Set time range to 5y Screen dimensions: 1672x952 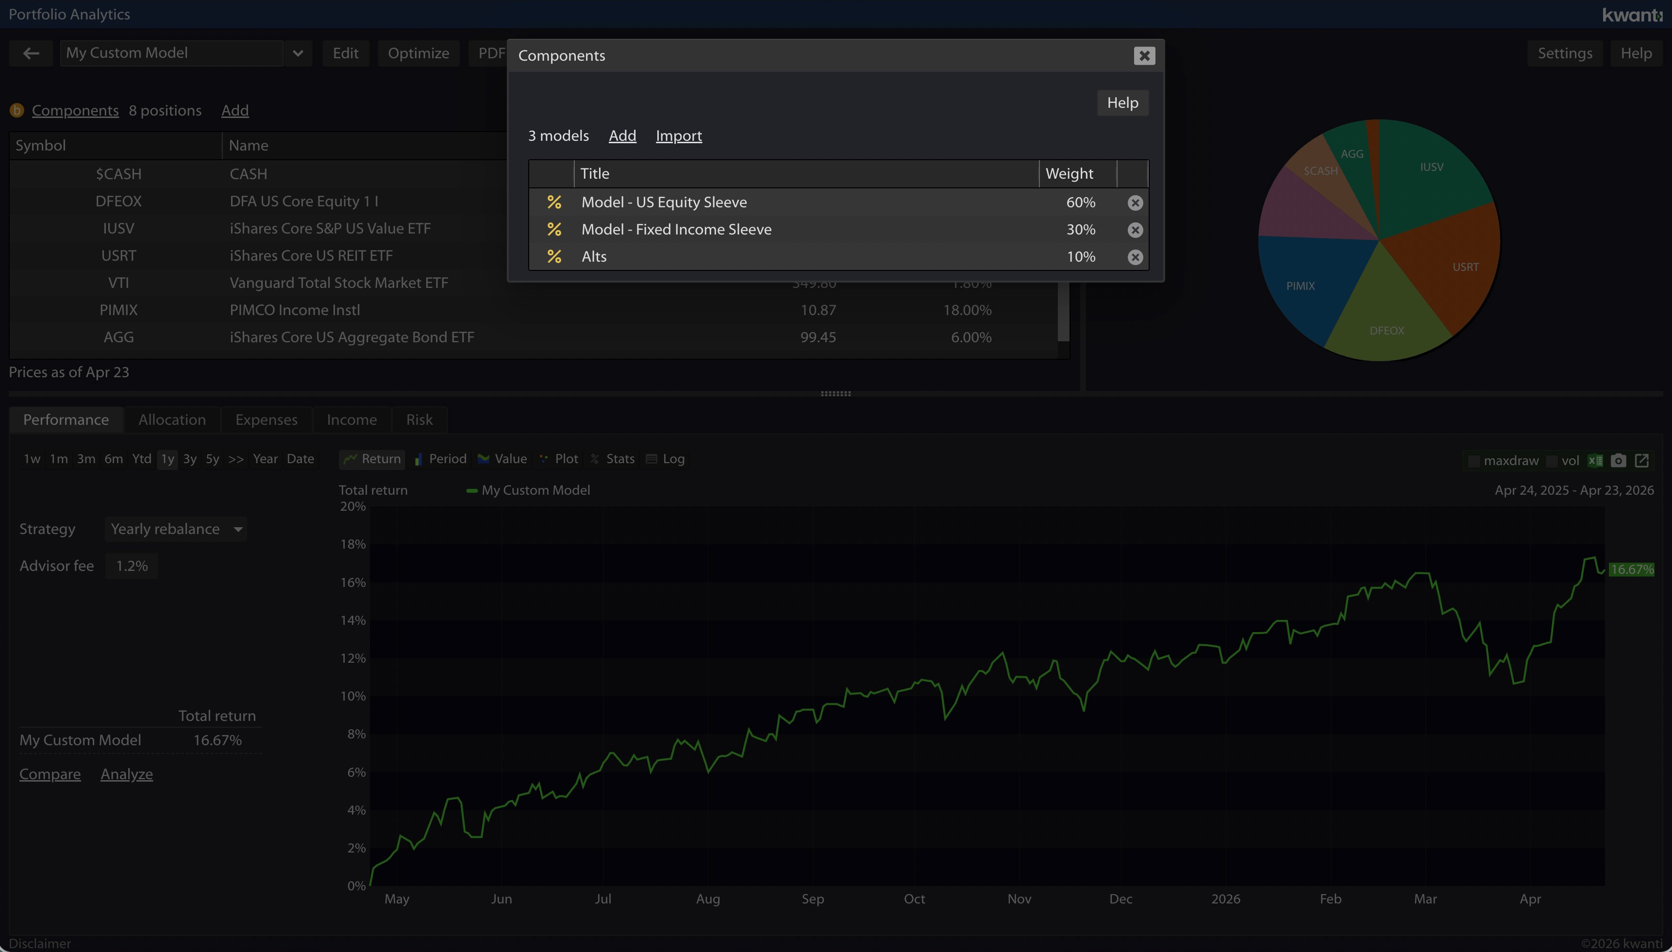tap(213, 459)
